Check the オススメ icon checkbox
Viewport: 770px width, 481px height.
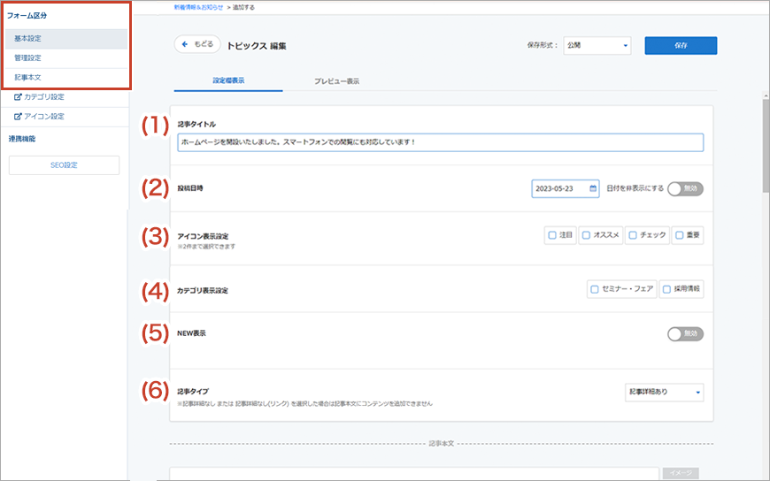tap(586, 236)
